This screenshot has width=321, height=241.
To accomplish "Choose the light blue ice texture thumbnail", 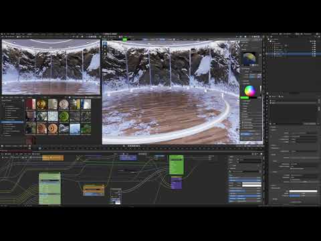I will click(x=53, y=116).
